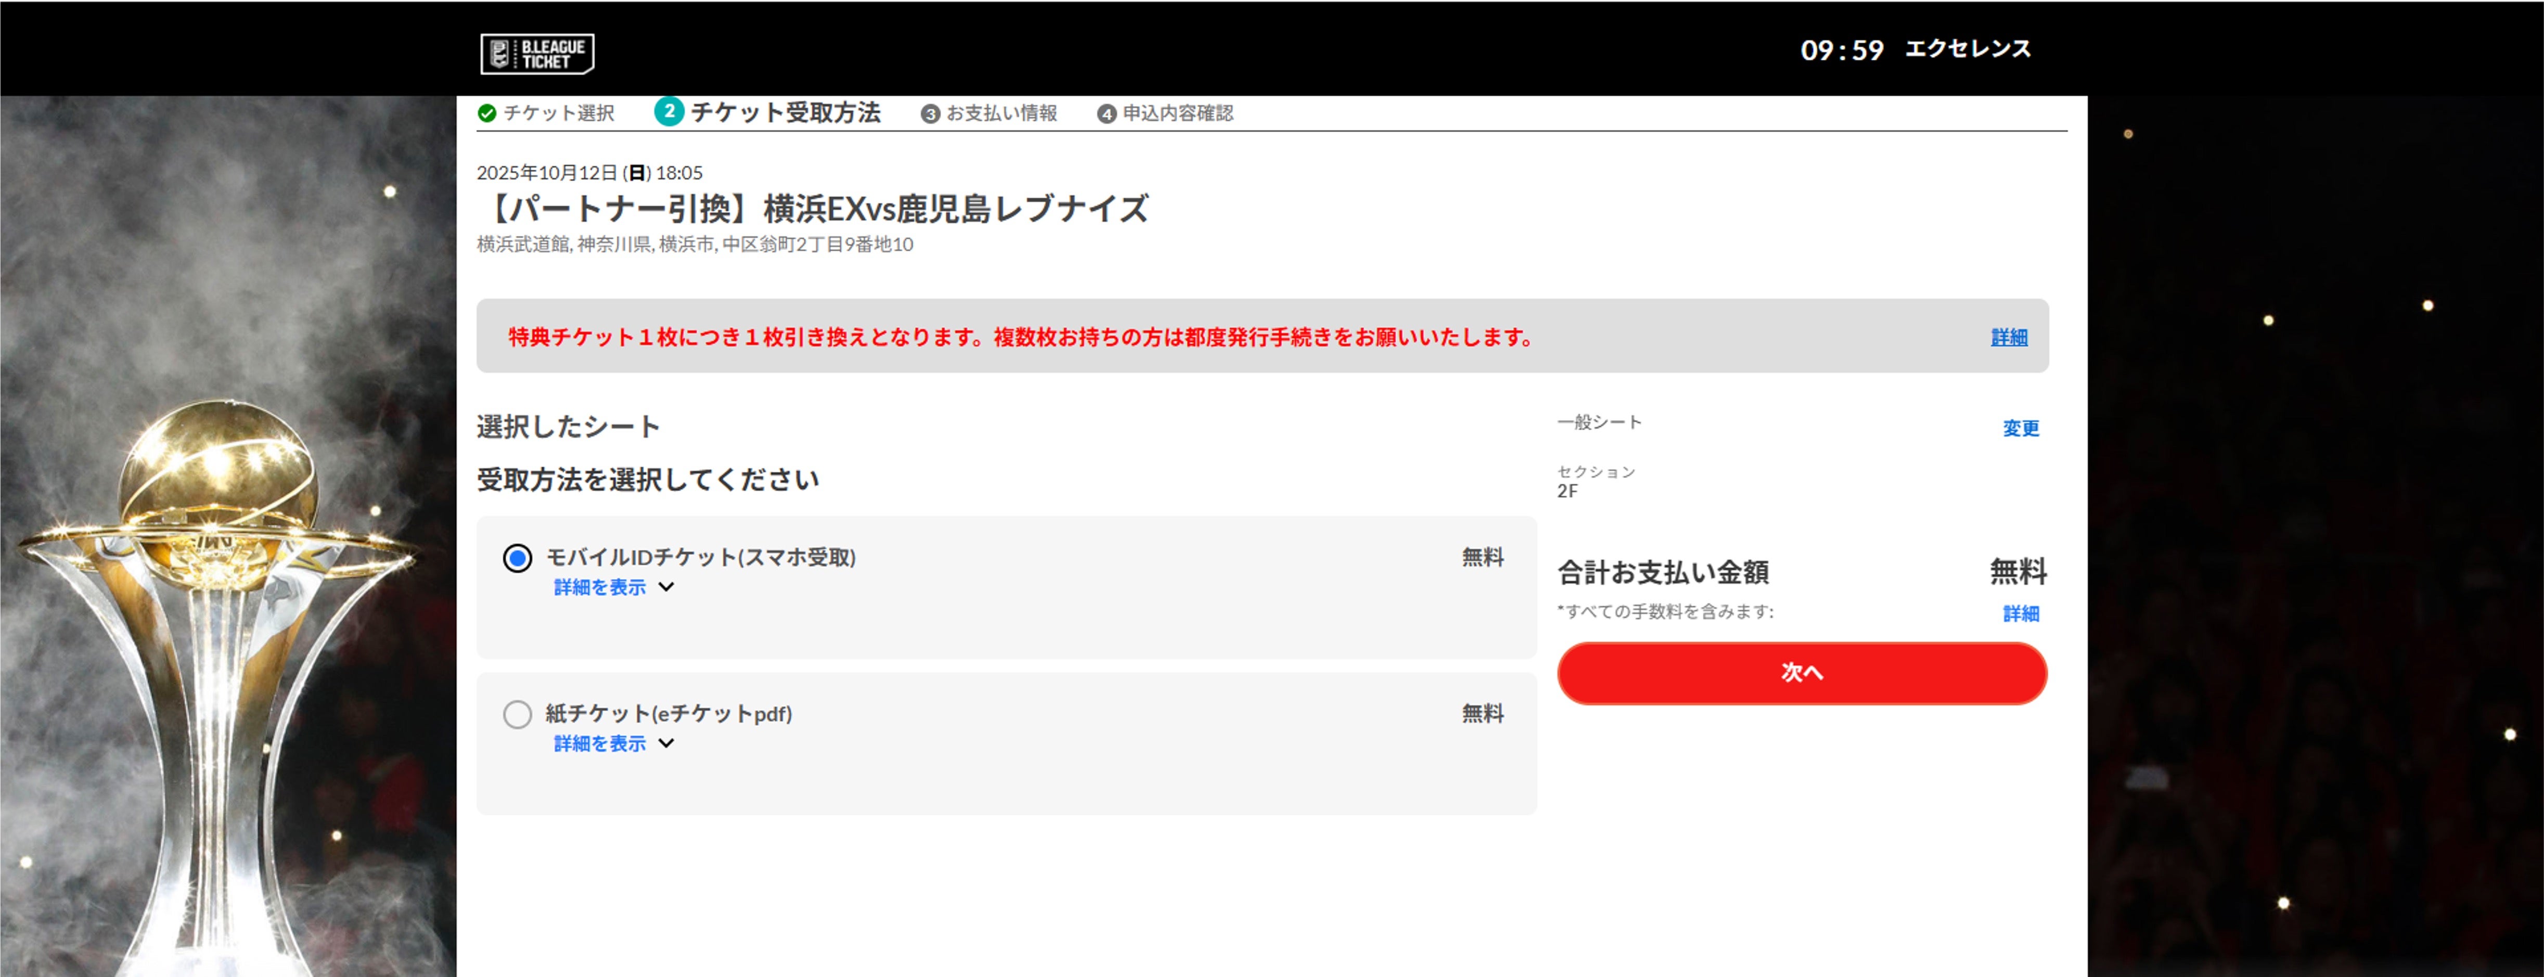Image resolution: width=2544 pixels, height=977 pixels.
Task: Select the 紙チケット radio button
Action: coord(518,714)
